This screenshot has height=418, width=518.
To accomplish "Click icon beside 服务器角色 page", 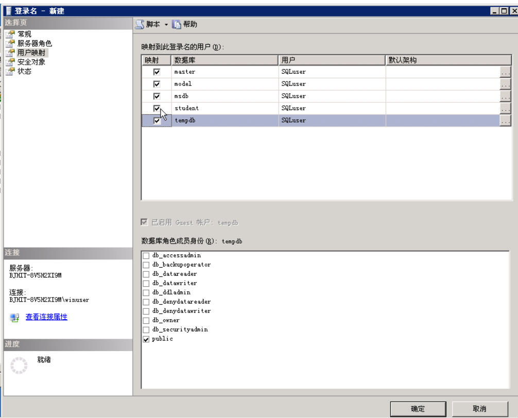I will point(11,43).
